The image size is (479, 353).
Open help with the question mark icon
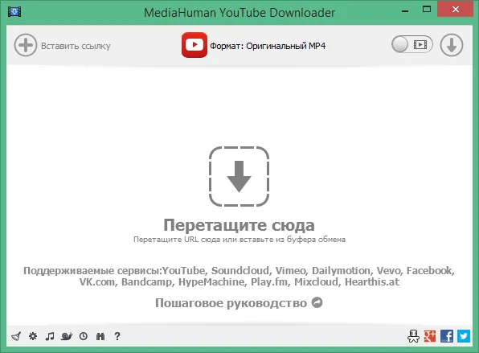coord(117,336)
